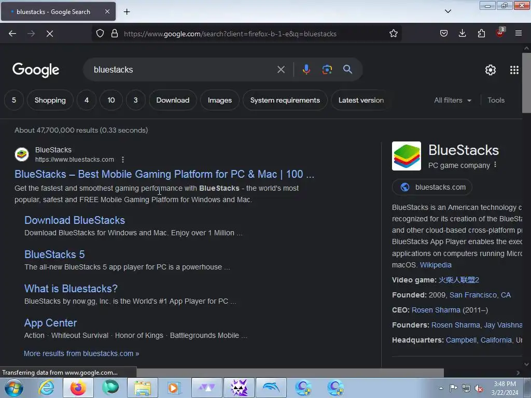
Task: Open Google quick settings gear
Action: coord(491,70)
